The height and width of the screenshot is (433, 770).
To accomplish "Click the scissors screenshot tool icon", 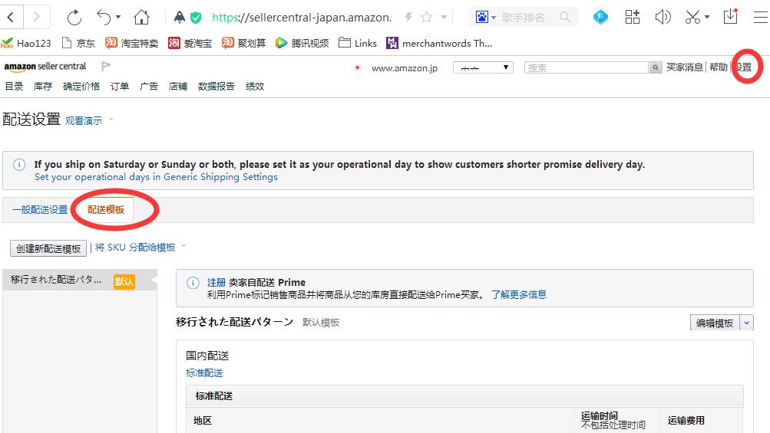I will pyautogui.click(x=692, y=18).
